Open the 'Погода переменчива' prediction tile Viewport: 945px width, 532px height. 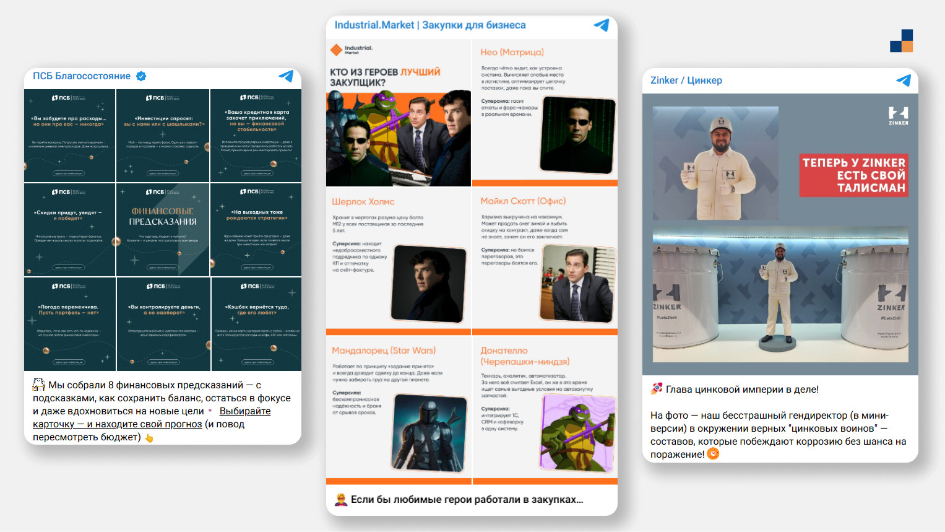click(x=69, y=324)
